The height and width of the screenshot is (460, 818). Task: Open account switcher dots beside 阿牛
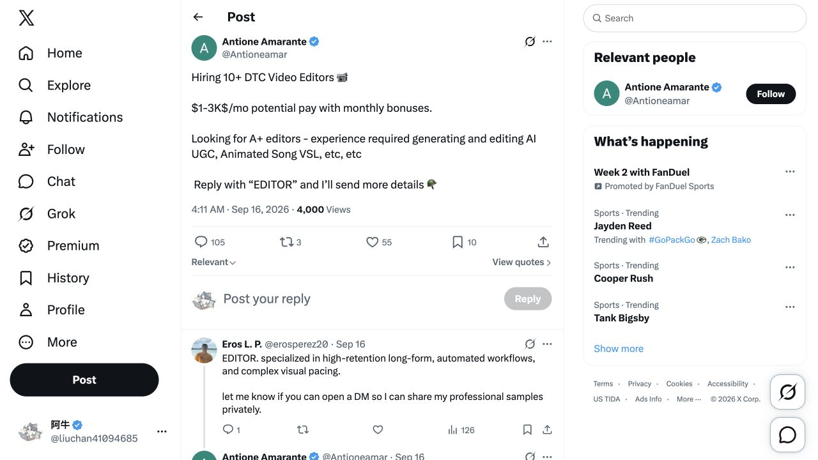[x=162, y=431]
